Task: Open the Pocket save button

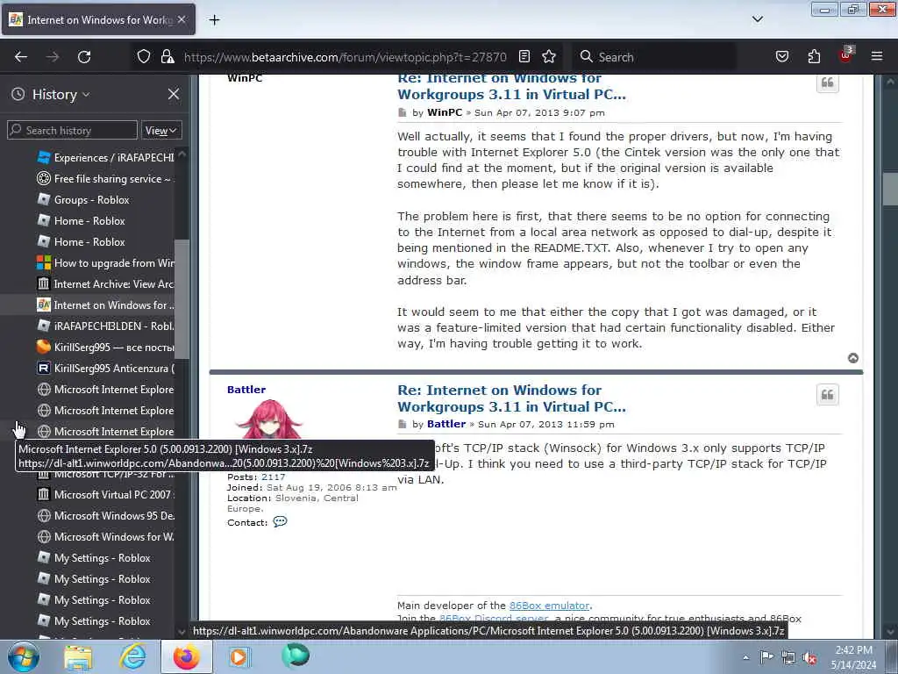Action: click(x=781, y=56)
